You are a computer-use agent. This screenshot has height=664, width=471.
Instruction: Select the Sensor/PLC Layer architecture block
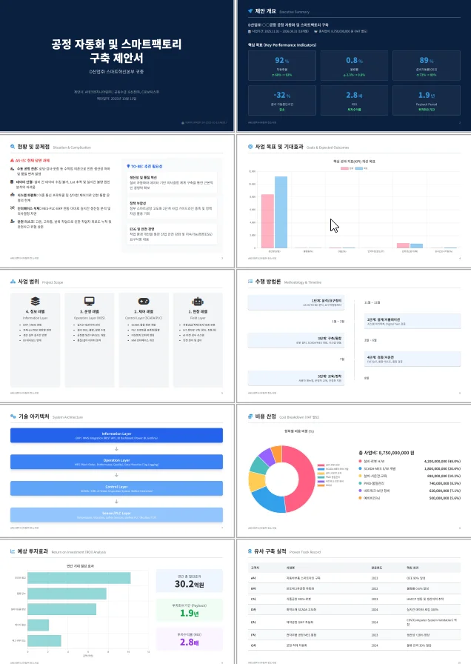click(116, 515)
